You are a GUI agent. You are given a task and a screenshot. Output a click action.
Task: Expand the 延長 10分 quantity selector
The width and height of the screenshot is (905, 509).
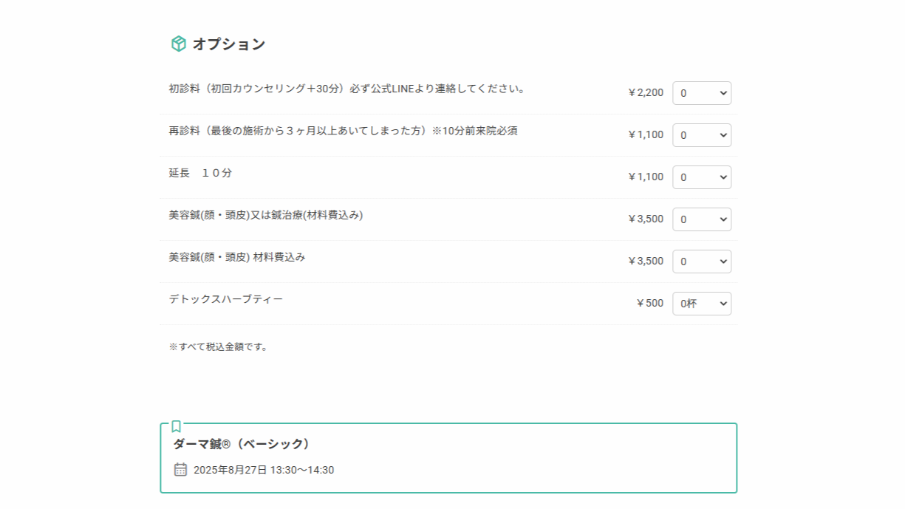tap(702, 177)
